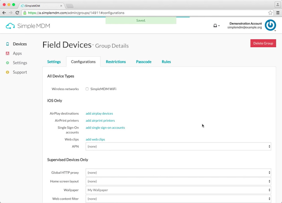Open the Rules tab
Image resolution: width=282 pixels, height=203 pixels.
coord(166,62)
